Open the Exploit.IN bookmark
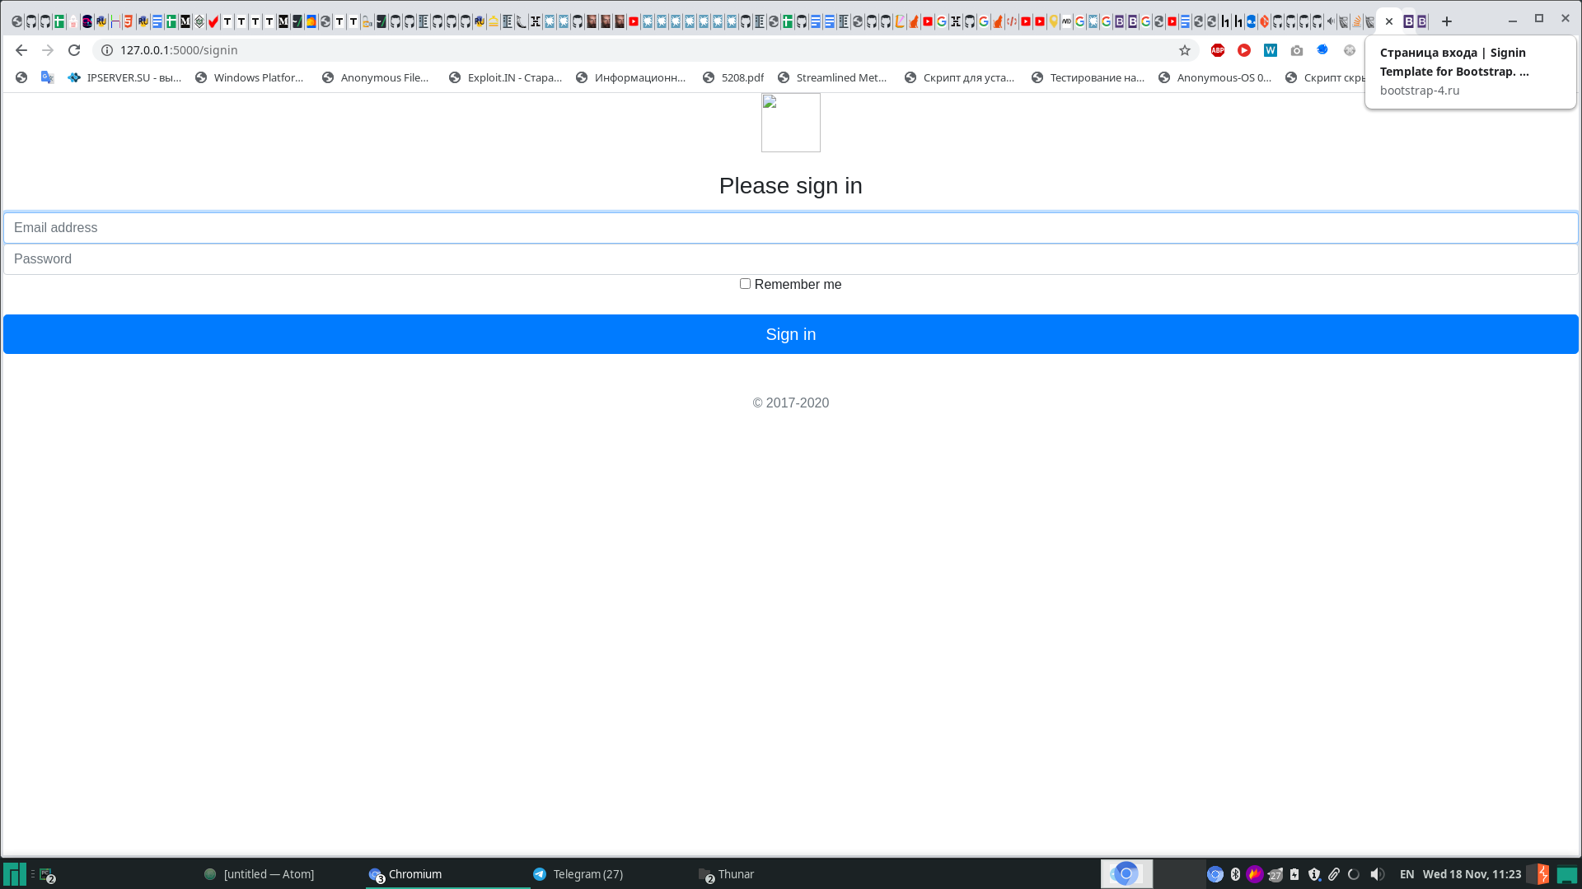The width and height of the screenshot is (1582, 889). coord(505,77)
